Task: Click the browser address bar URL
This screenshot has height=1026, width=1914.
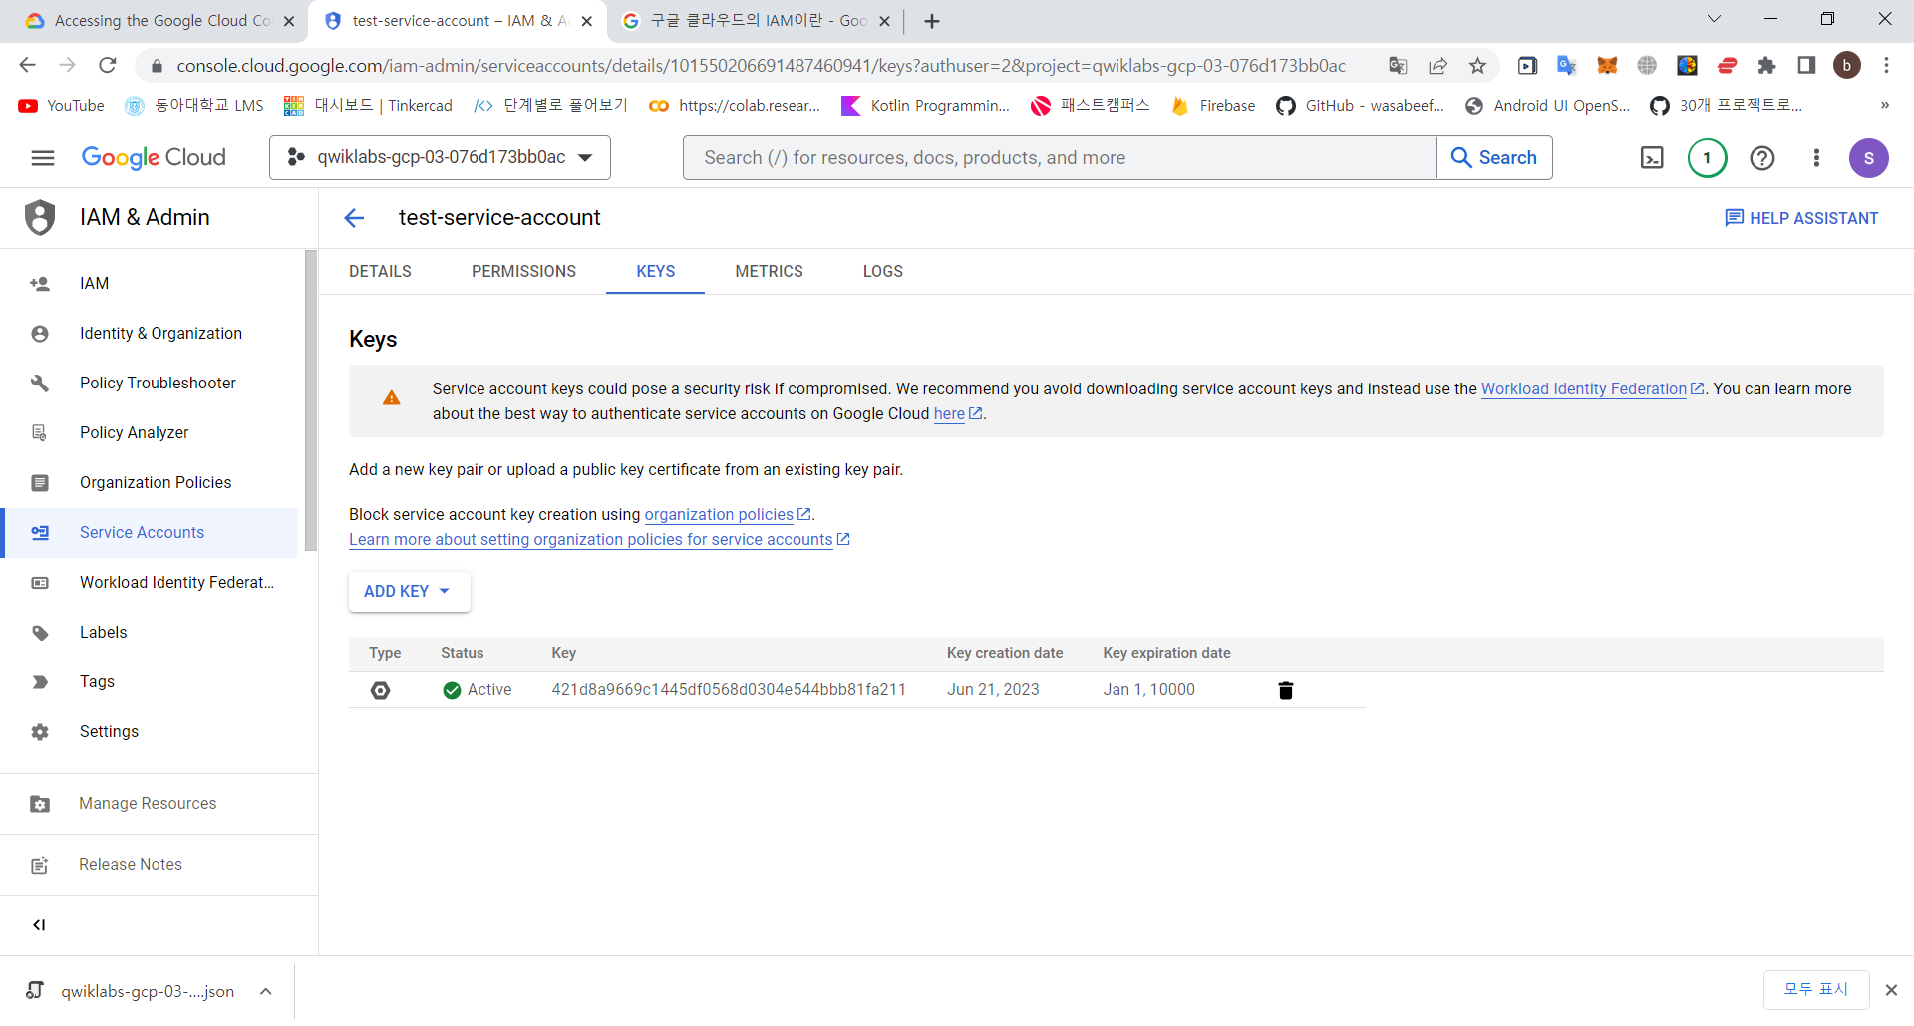Action: pos(761,66)
